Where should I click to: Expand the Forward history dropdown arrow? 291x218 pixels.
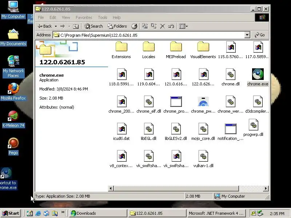point(69,26)
